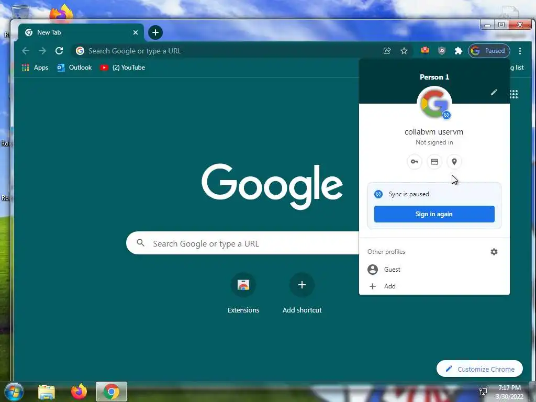
Task: Open addresses location pin icon
Action: pyautogui.click(x=454, y=162)
